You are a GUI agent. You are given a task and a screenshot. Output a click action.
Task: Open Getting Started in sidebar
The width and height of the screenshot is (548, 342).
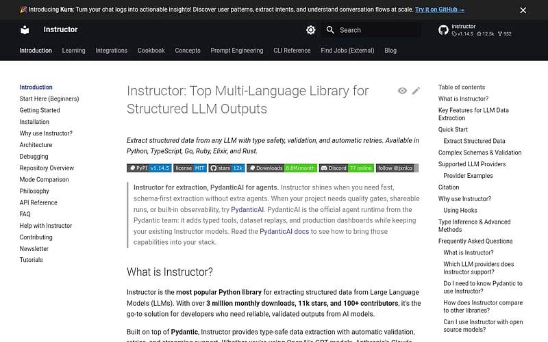[x=40, y=110]
